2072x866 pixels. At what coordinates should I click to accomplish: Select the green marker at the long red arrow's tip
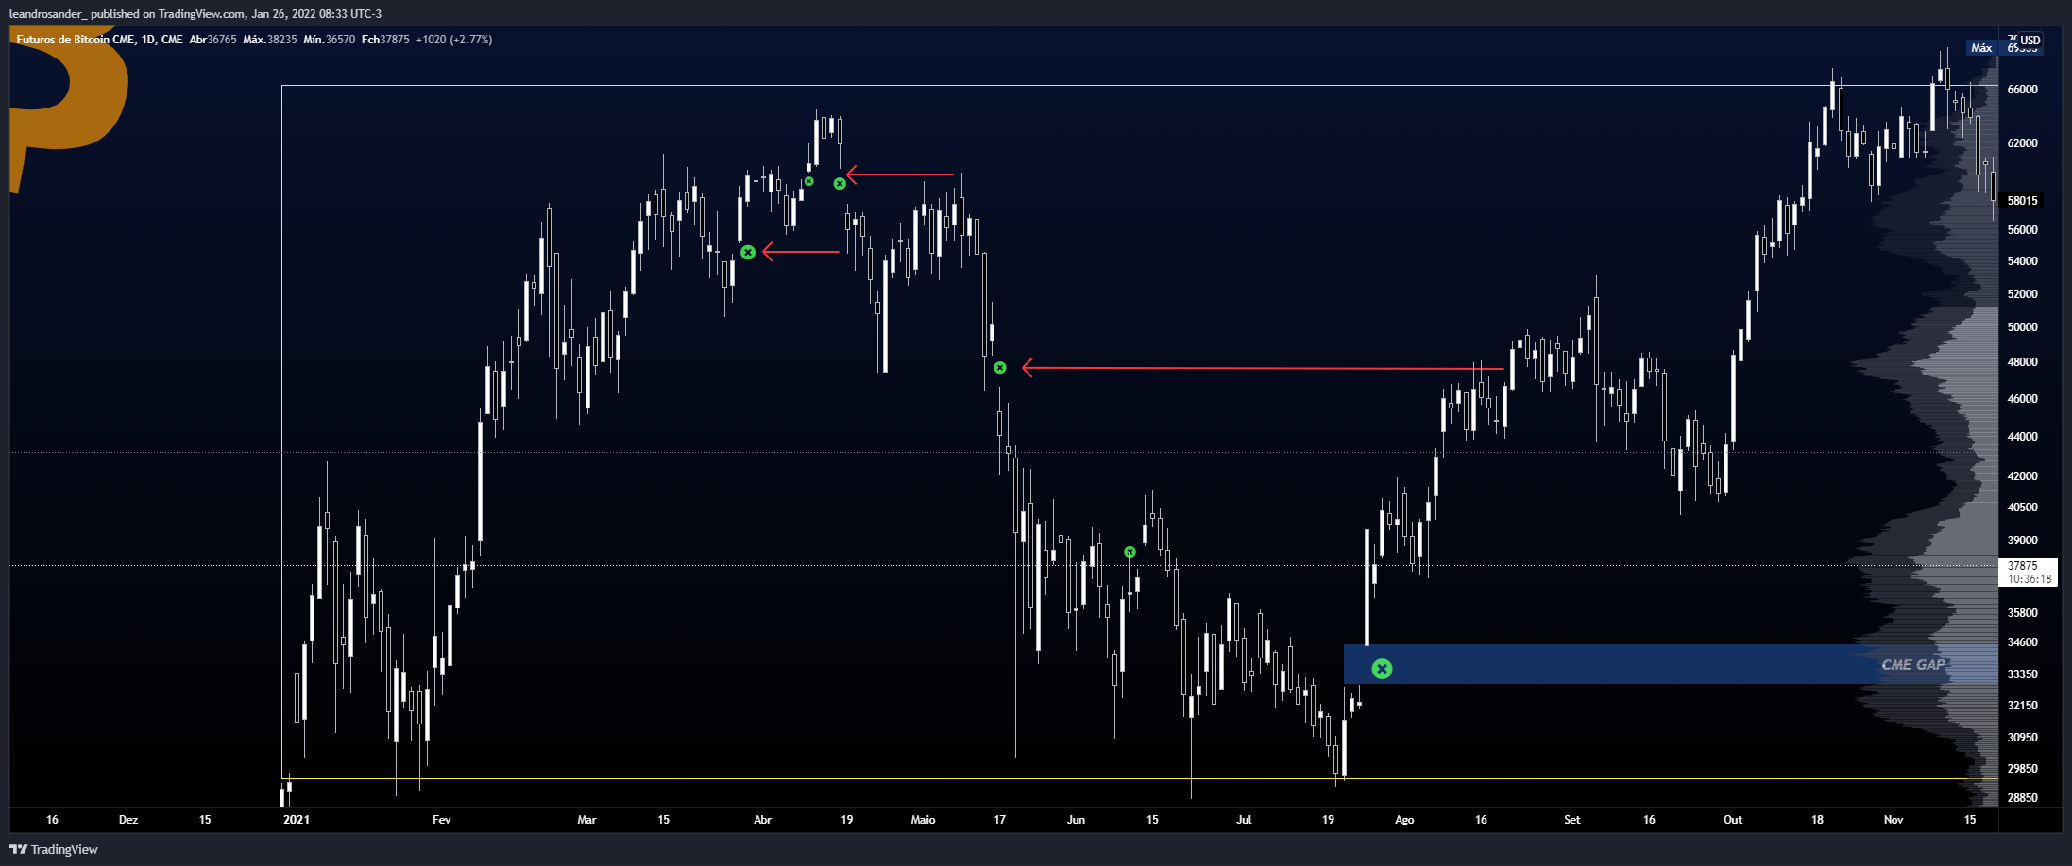pyautogui.click(x=1000, y=367)
